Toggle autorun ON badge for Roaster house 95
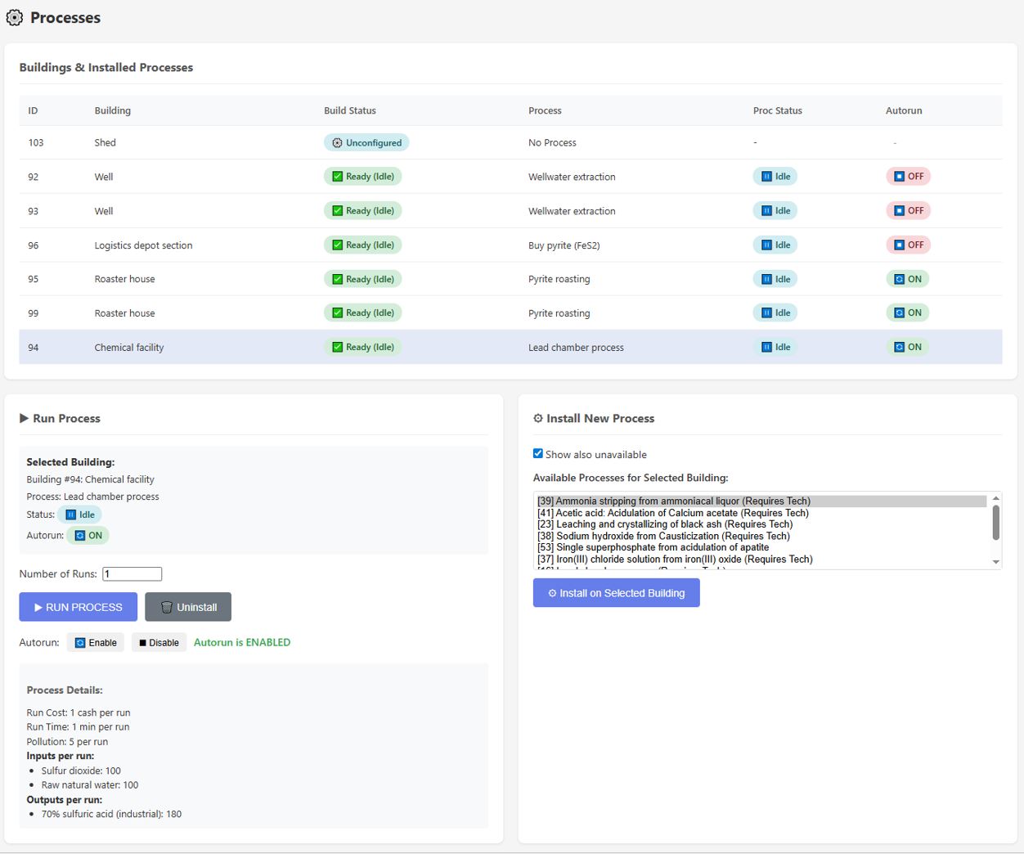 tap(908, 279)
